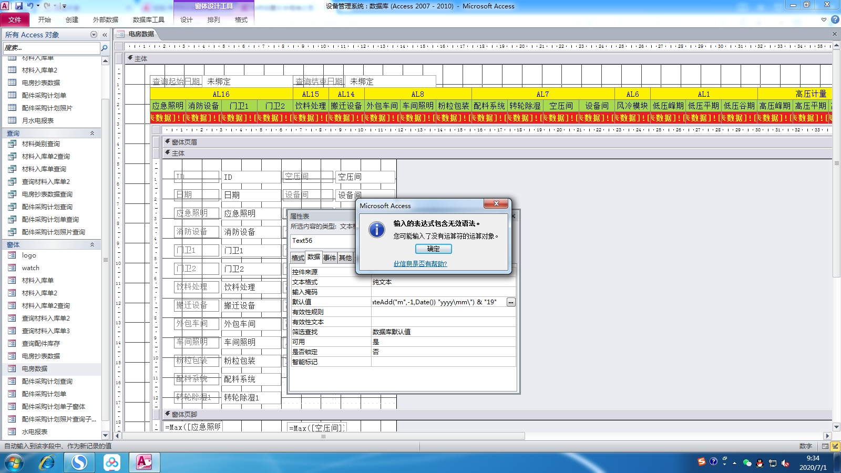Screen dimensions: 841x473
Task: Select the 月水电报表 table item
Action: point(37,120)
